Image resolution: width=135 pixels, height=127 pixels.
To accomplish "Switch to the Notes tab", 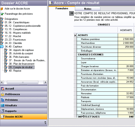I will pos(88,9).
